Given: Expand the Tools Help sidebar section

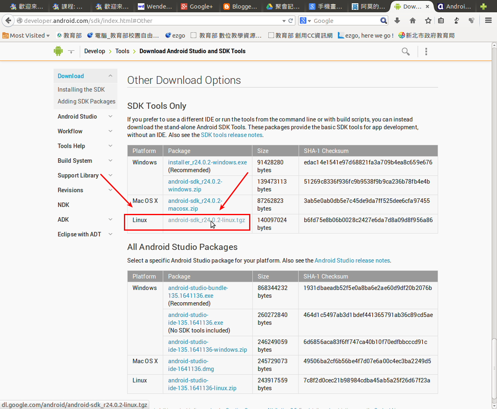Looking at the screenshot, I should [x=110, y=146].
